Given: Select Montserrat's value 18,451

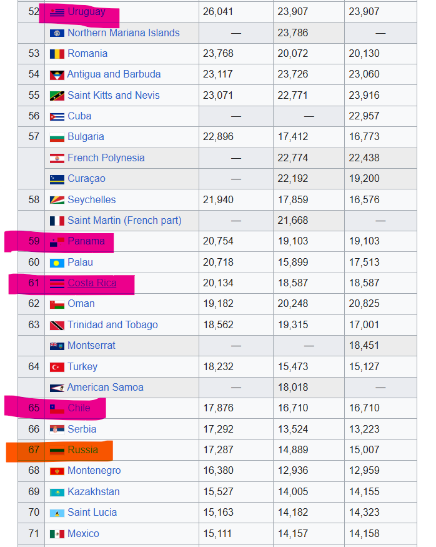Looking at the screenshot, I should coord(364,345).
